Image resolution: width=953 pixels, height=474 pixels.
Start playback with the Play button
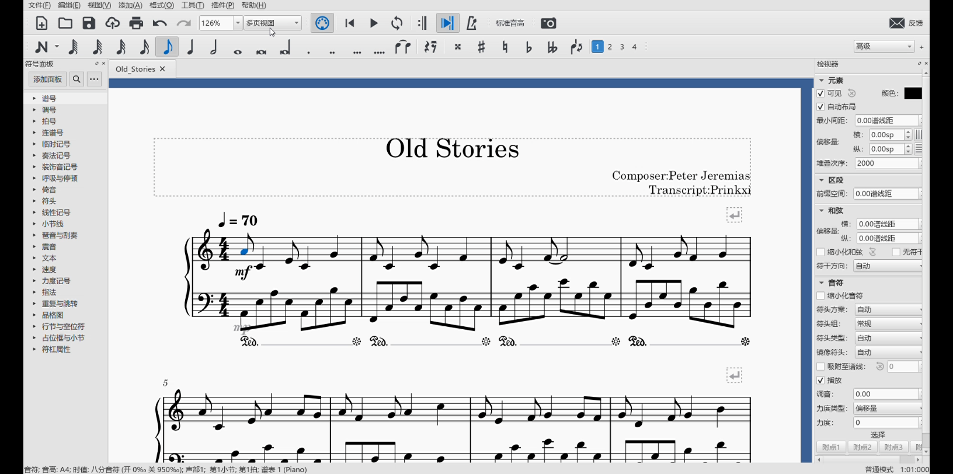pos(374,23)
